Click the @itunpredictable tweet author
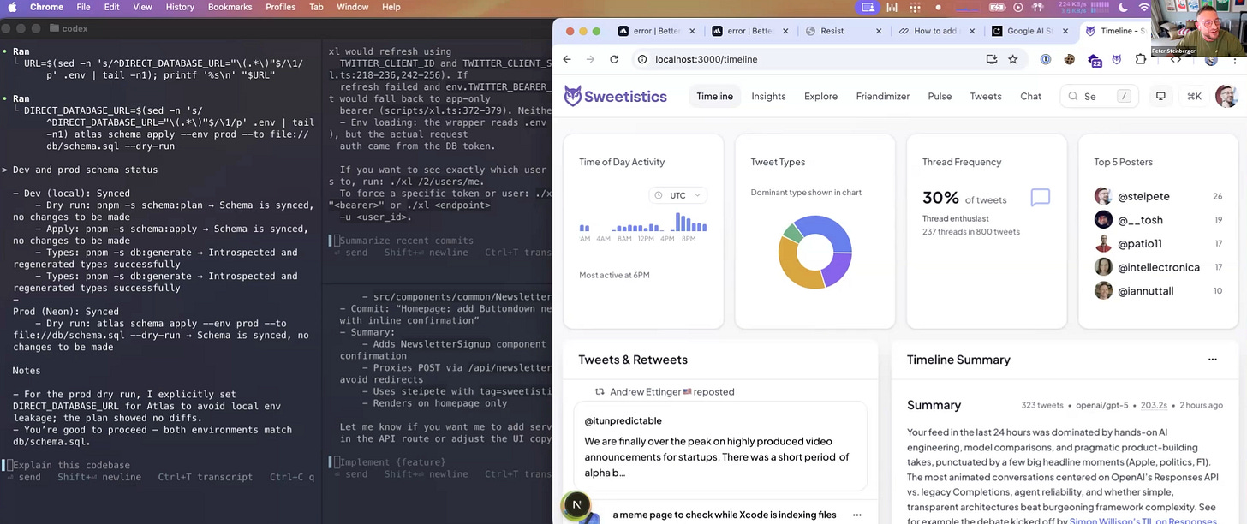The width and height of the screenshot is (1247, 524). 623,420
